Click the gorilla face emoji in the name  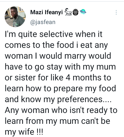(x=75, y=12)
